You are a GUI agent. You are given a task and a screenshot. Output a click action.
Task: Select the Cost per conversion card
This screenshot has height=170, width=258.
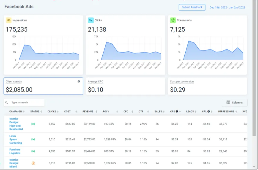(x=207, y=86)
